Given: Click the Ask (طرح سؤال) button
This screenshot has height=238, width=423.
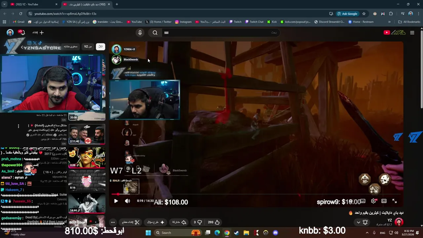Looking at the screenshot, I should [x=156, y=222].
